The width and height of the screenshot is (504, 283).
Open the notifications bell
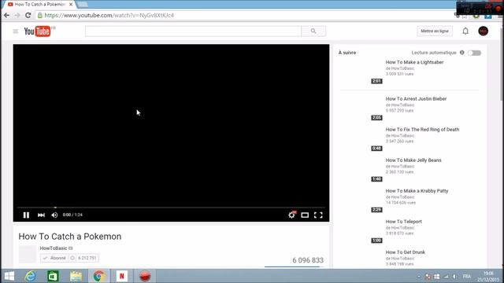coord(465,31)
